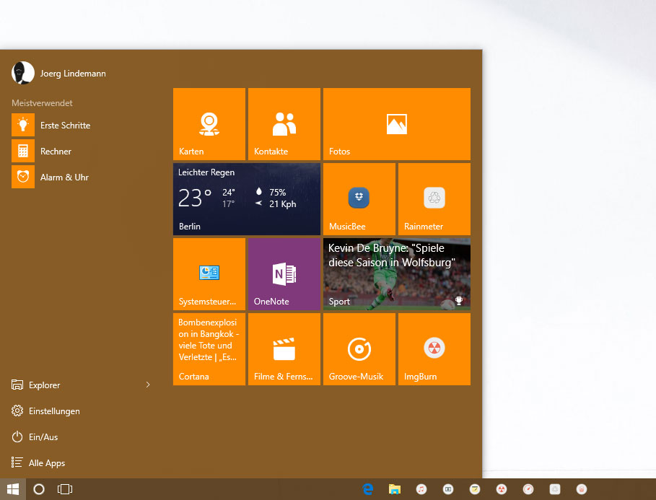Expand the Explorer jump list arrow
656x500 pixels.
coord(148,385)
